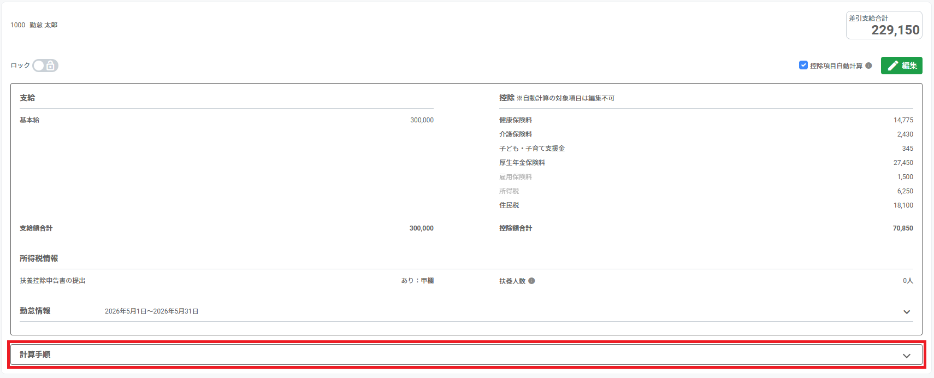Click 扶養控除申告書の提出 value あり:甲欄
The height and width of the screenshot is (378, 934).
coord(417,281)
